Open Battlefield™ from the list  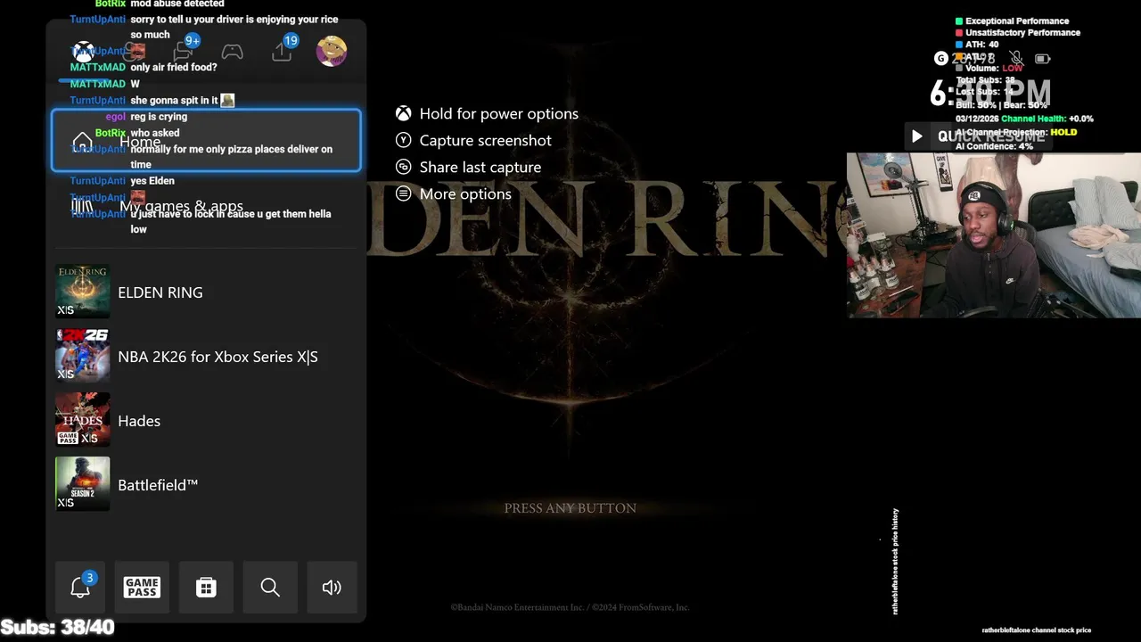(206, 485)
